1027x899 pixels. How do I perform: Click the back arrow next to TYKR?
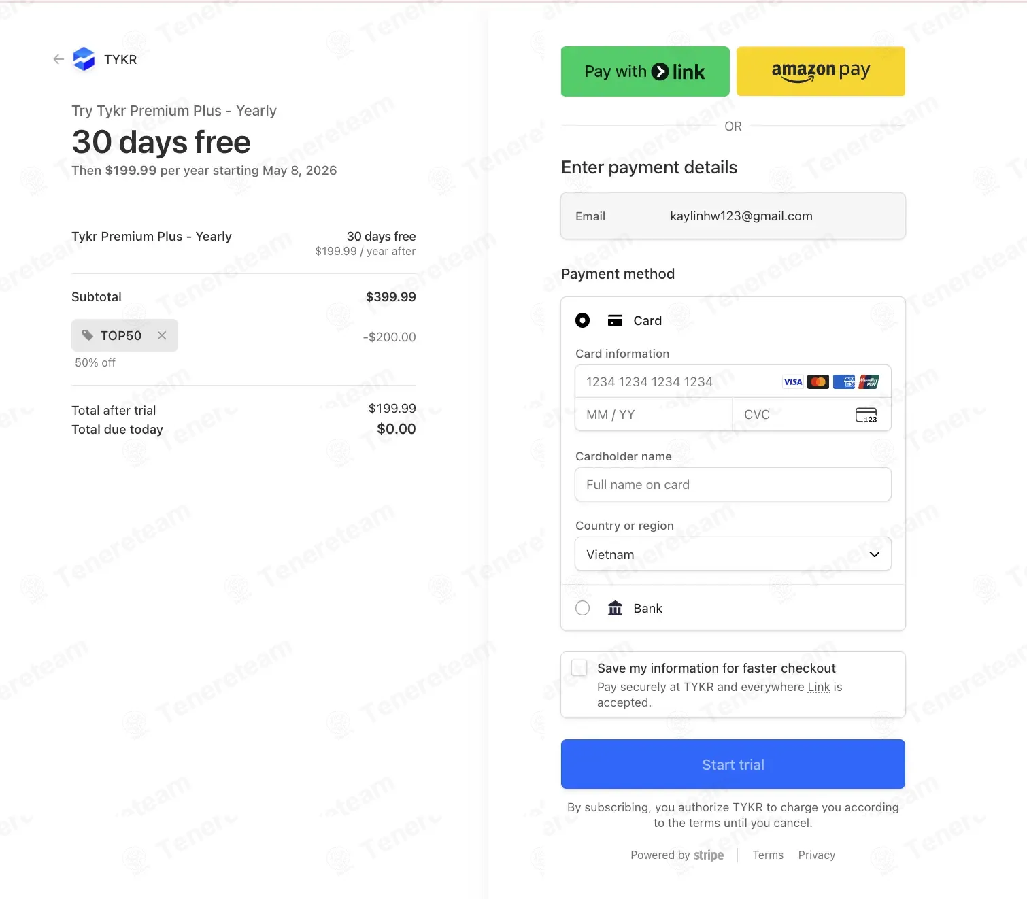(58, 59)
